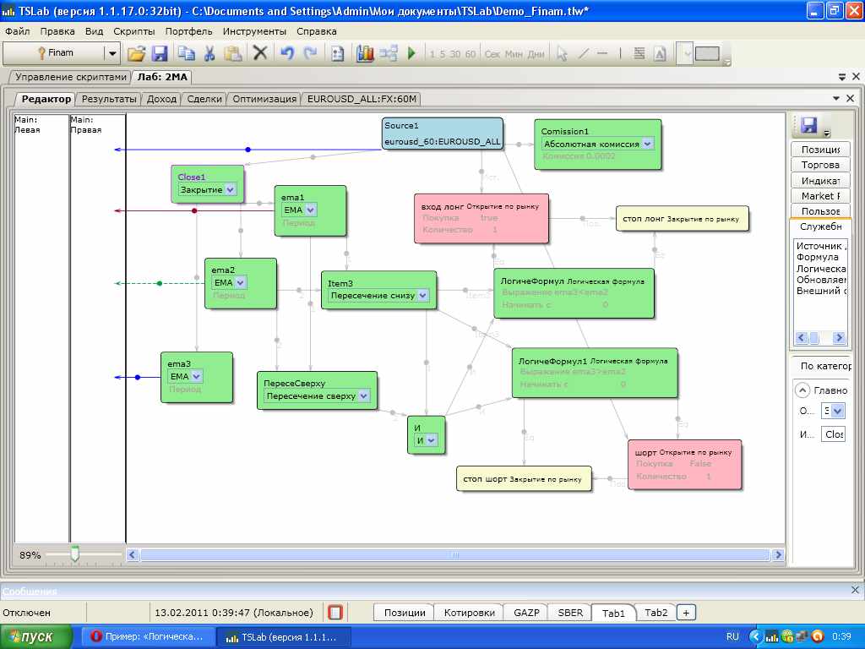This screenshot has height=649, width=865.
Task: Select the cursor pointer tool
Action: [562, 53]
